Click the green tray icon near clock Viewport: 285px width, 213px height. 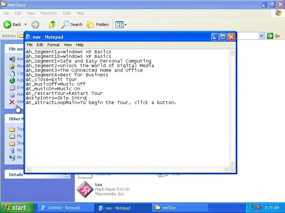pyautogui.click(x=252, y=208)
